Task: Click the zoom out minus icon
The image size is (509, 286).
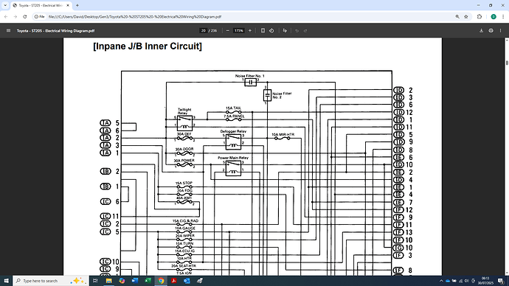Action: coord(227,30)
